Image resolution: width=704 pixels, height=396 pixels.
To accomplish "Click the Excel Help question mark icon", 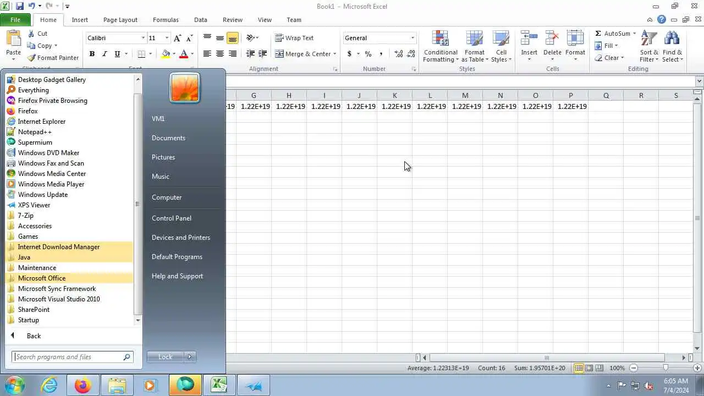I will coord(662,20).
